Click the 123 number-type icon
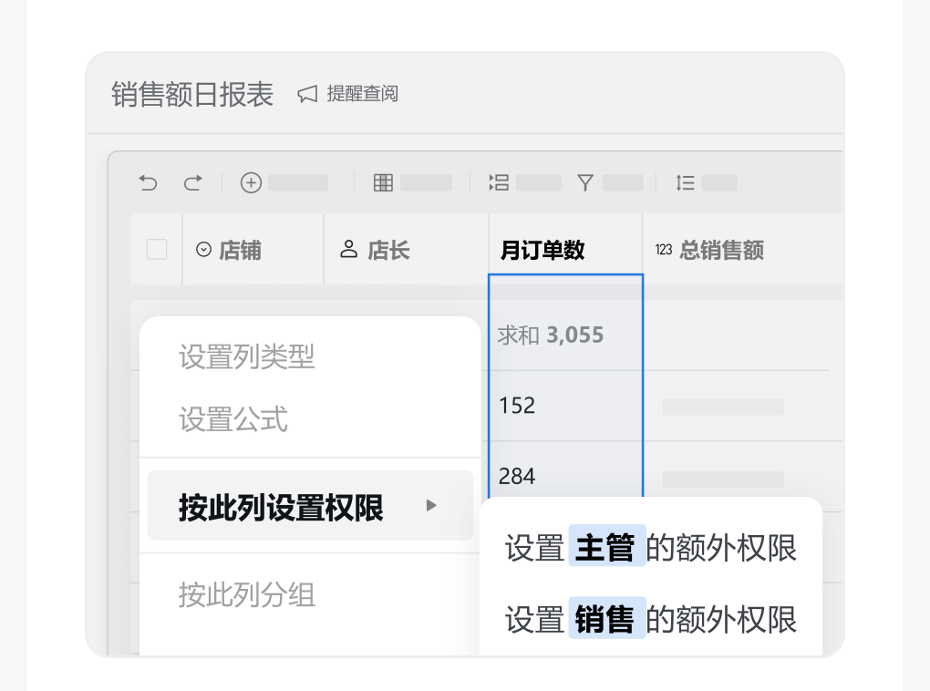This screenshot has width=930, height=691. [x=664, y=250]
